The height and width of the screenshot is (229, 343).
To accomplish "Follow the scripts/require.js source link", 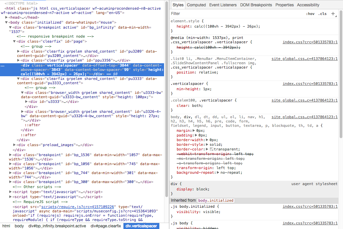I will pyautogui.click(x=78, y=207).
